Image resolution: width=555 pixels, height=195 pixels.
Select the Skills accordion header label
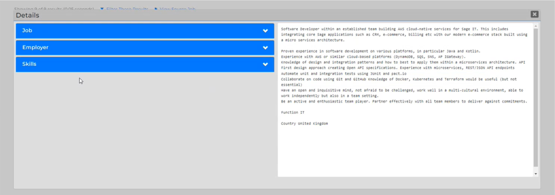[x=29, y=64]
